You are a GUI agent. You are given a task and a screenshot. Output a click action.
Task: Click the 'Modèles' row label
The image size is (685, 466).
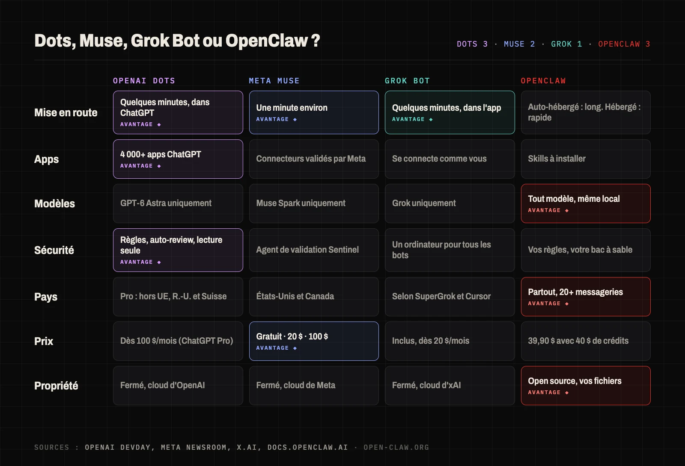click(x=54, y=204)
